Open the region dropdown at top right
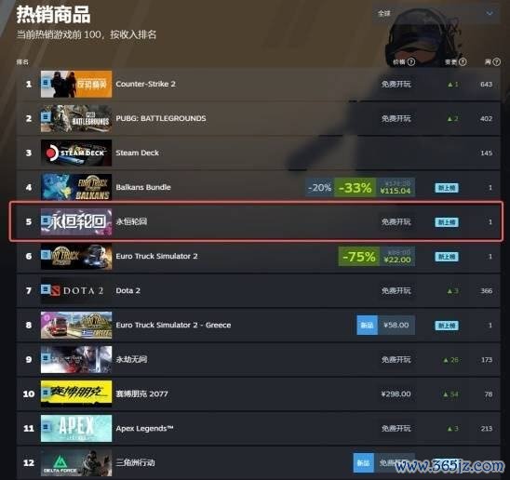This screenshot has height=480, width=510. [x=436, y=14]
